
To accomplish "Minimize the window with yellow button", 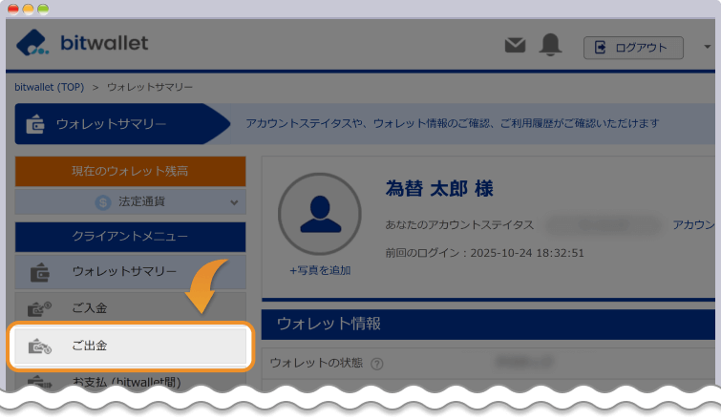I will tap(29, 10).
